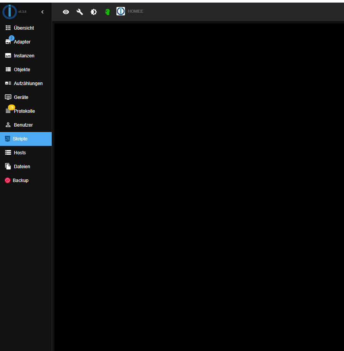Screen dimensions: 344x351
Task: Open the Adapter menu item
Action: pyautogui.click(x=26, y=42)
